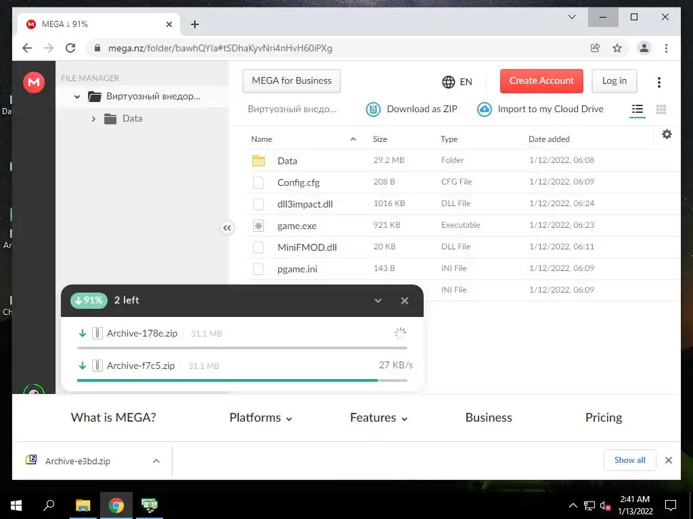Open Archive-e3bd.zip download options arrow
The width and height of the screenshot is (693, 519).
[x=156, y=461]
